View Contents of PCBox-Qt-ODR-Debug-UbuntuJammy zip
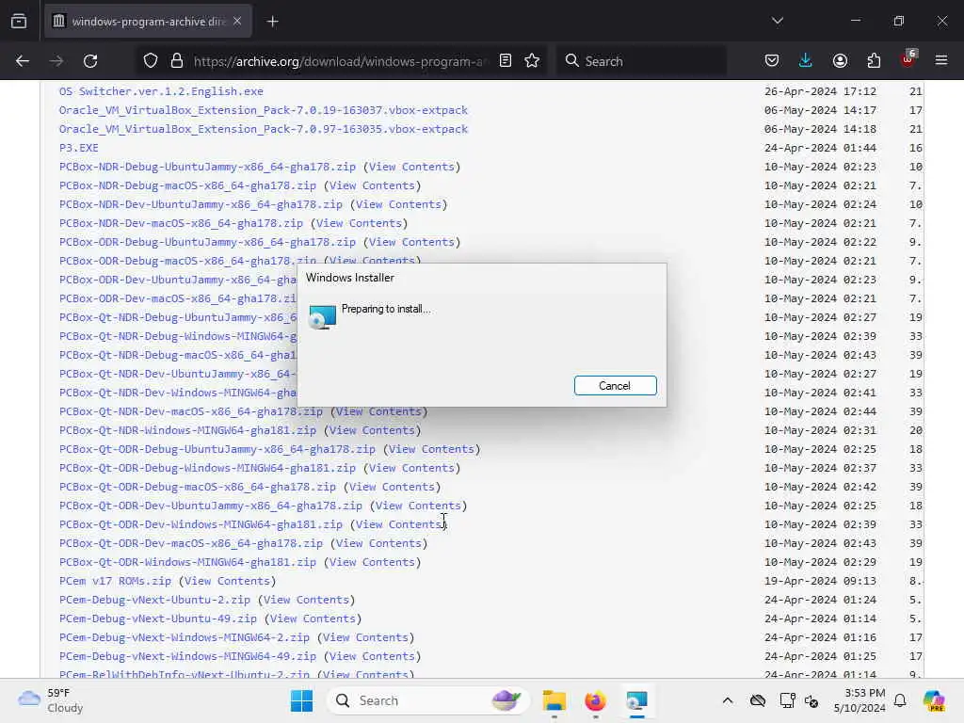The image size is (964, 723). [431, 449]
